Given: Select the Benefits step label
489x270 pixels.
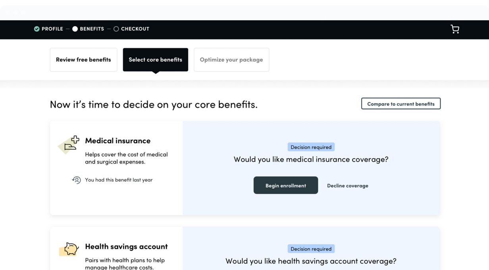Looking at the screenshot, I should [92, 29].
